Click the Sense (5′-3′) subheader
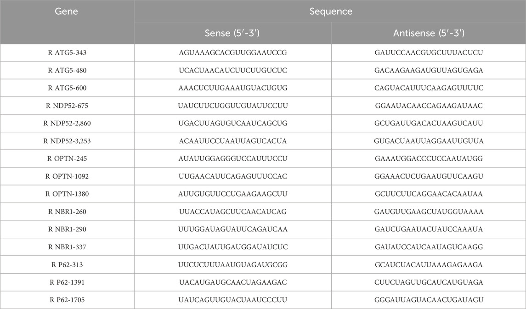 click(232, 34)
